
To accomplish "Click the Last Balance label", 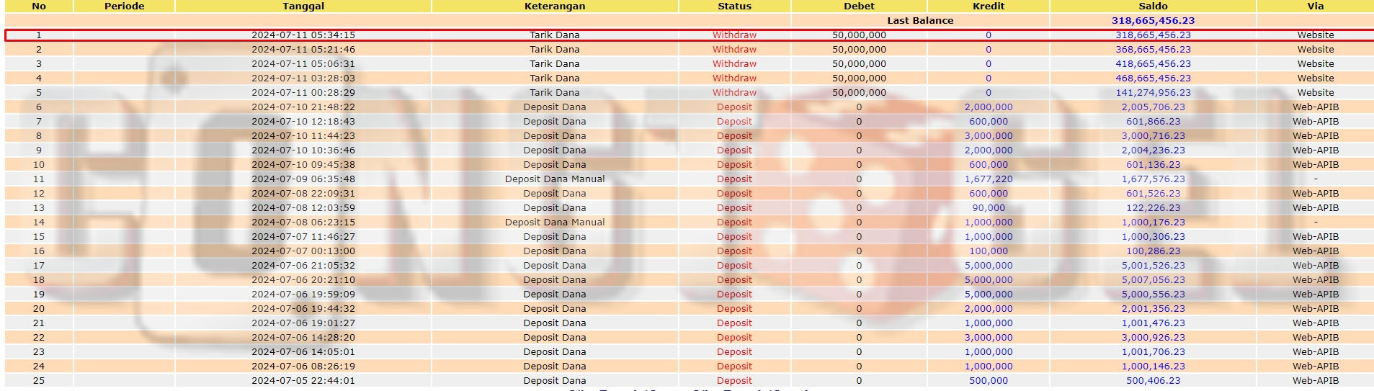I will point(920,21).
